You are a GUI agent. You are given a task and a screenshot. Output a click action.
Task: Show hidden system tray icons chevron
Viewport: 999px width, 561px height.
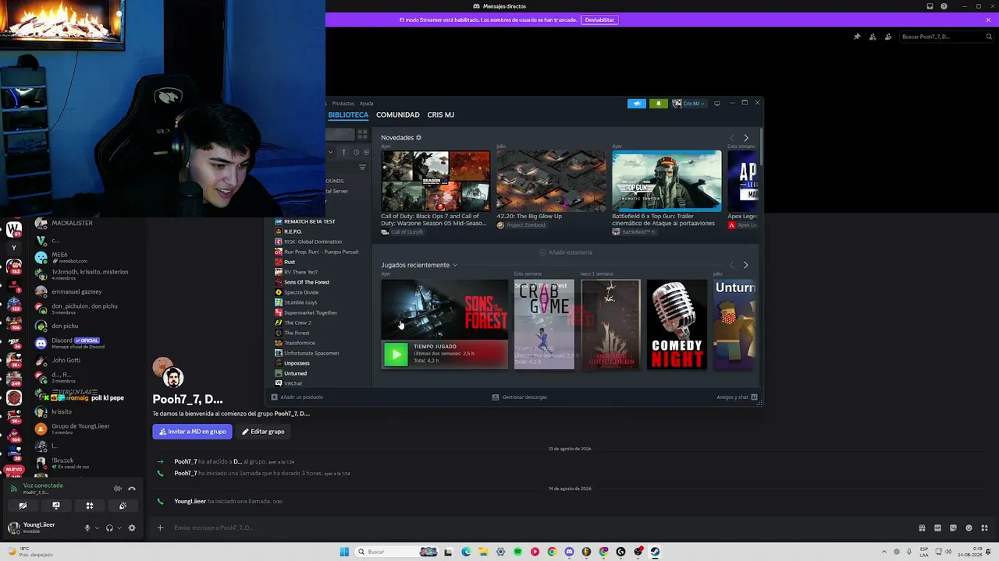coord(883,552)
